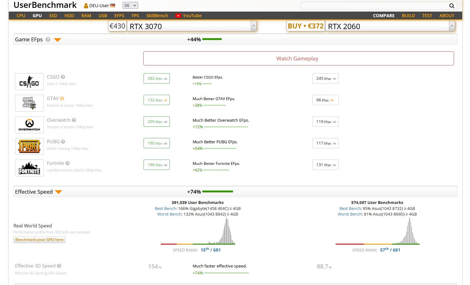Click the link icon in 282 EFps box
The width and height of the screenshot is (470, 285).
pos(165,79)
